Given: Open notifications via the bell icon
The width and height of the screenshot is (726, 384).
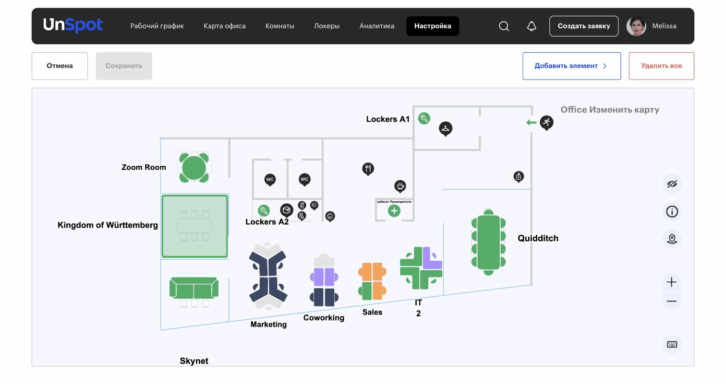Looking at the screenshot, I should (532, 26).
